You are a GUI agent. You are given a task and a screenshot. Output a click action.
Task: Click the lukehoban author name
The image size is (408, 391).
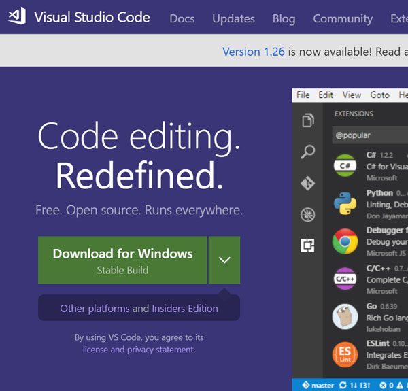(384, 329)
